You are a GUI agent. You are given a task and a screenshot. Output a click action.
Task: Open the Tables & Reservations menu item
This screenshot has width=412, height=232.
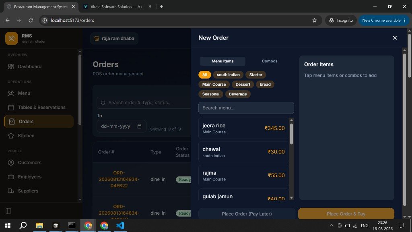[x=39, y=107]
